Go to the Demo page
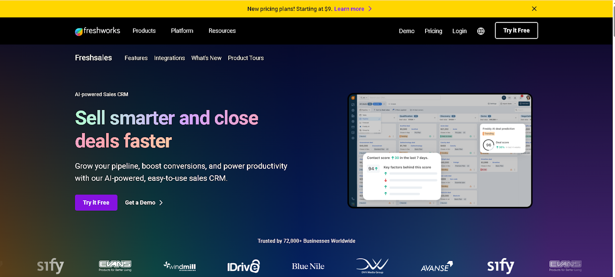Image resolution: width=615 pixels, height=277 pixels. coord(407,31)
